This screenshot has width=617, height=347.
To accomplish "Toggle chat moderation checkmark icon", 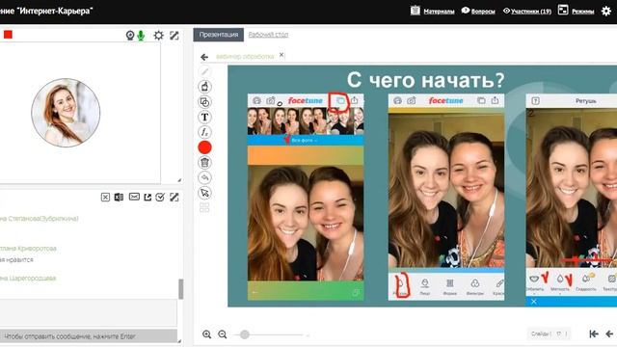I will [160, 197].
